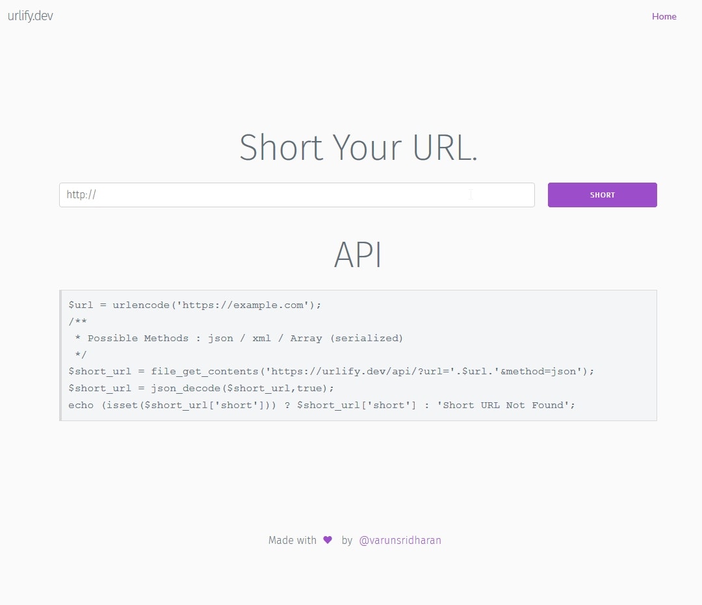The image size is (702, 605).
Task: Open the Home link in the header
Action: (x=664, y=16)
